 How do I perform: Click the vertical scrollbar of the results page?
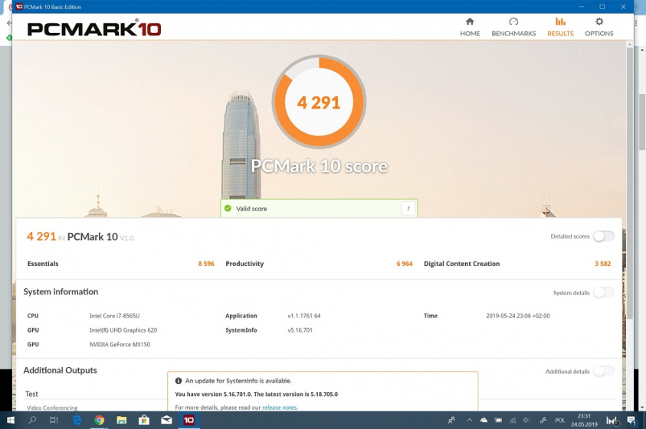(629, 181)
